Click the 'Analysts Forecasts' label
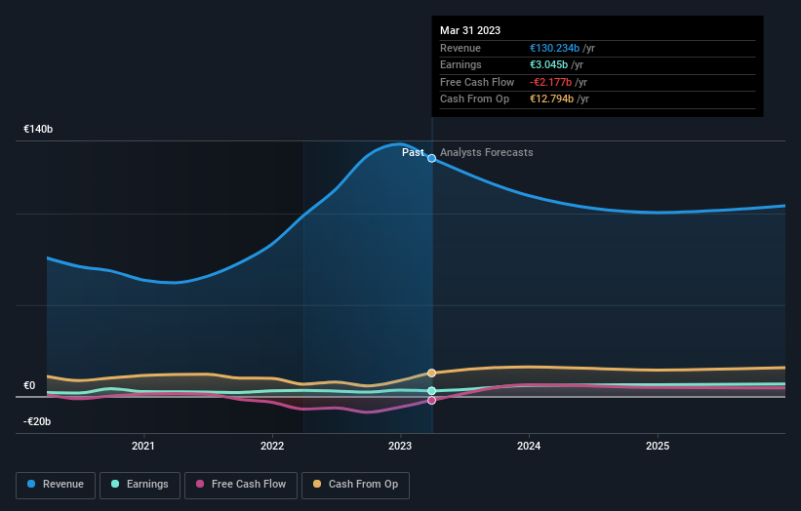801x511 pixels. [x=486, y=152]
